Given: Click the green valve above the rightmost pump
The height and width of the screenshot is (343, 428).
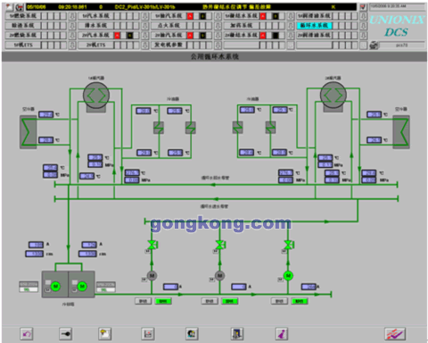Looking at the screenshot, I should click(x=288, y=245).
